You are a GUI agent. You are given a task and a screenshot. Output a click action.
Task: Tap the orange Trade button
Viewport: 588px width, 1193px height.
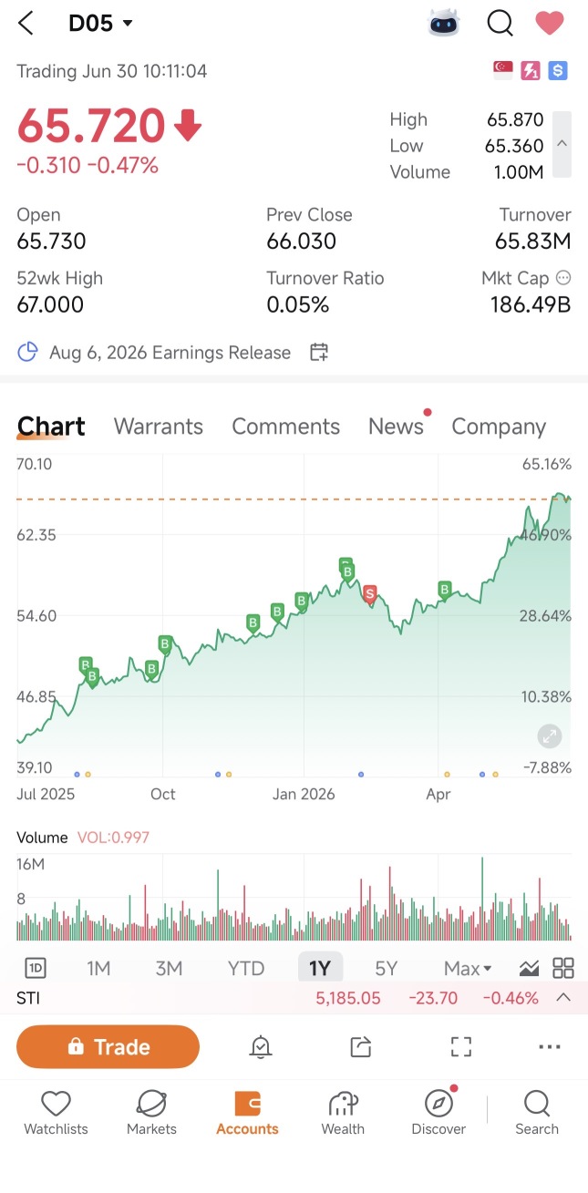click(x=108, y=1046)
